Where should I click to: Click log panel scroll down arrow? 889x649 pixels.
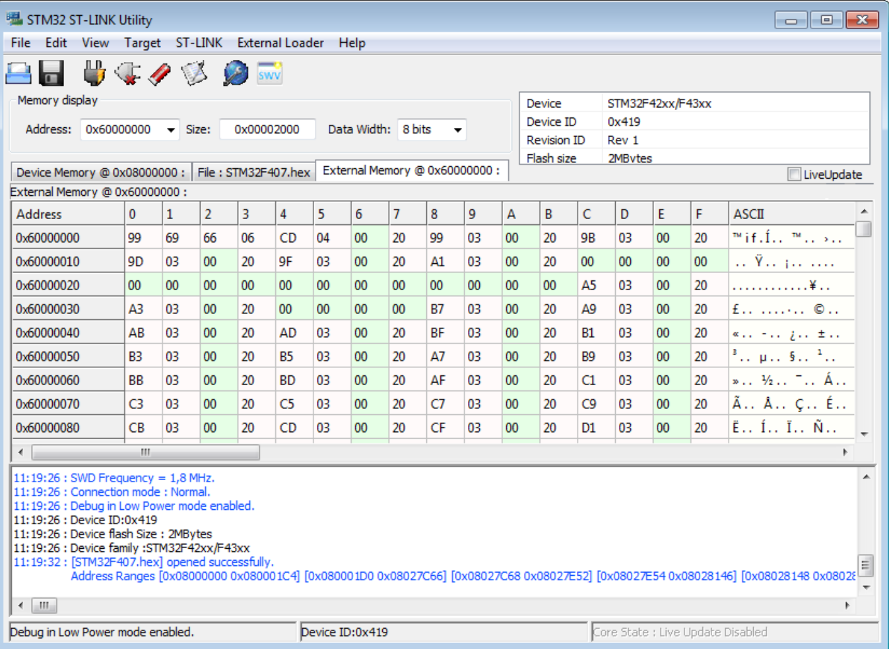pos(866,587)
